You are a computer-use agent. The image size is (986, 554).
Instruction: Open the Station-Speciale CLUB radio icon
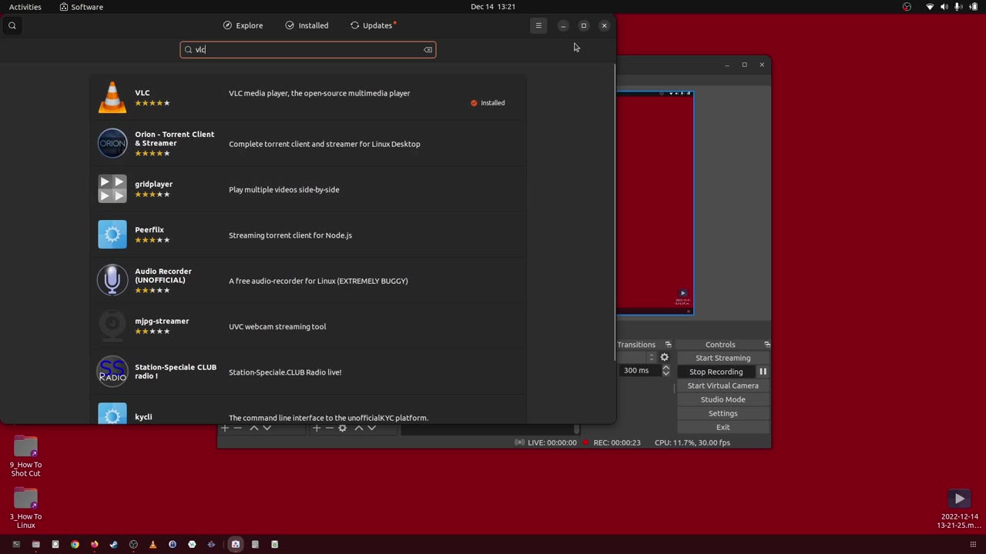click(112, 372)
